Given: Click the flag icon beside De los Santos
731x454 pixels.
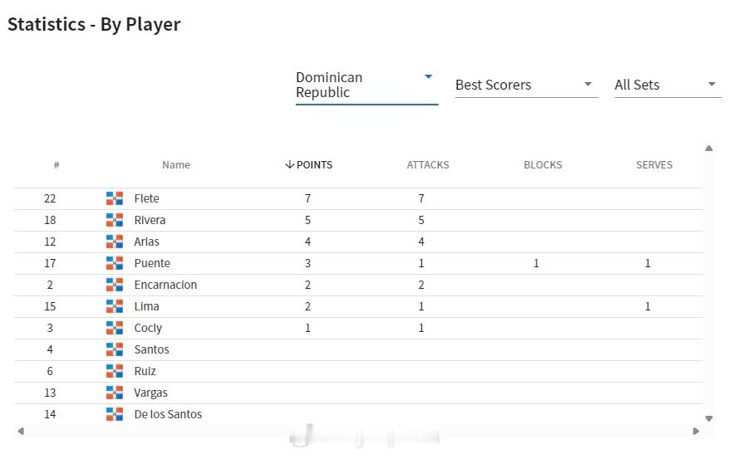Looking at the screenshot, I should coord(115,414).
